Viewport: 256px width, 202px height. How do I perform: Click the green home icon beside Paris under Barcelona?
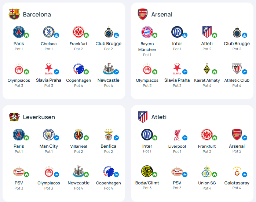pyautogui.click(x=26, y=35)
